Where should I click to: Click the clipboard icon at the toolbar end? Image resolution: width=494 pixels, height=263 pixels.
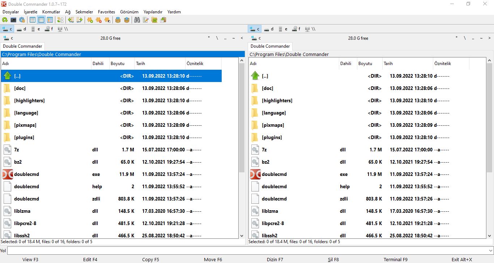pos(163,20)
